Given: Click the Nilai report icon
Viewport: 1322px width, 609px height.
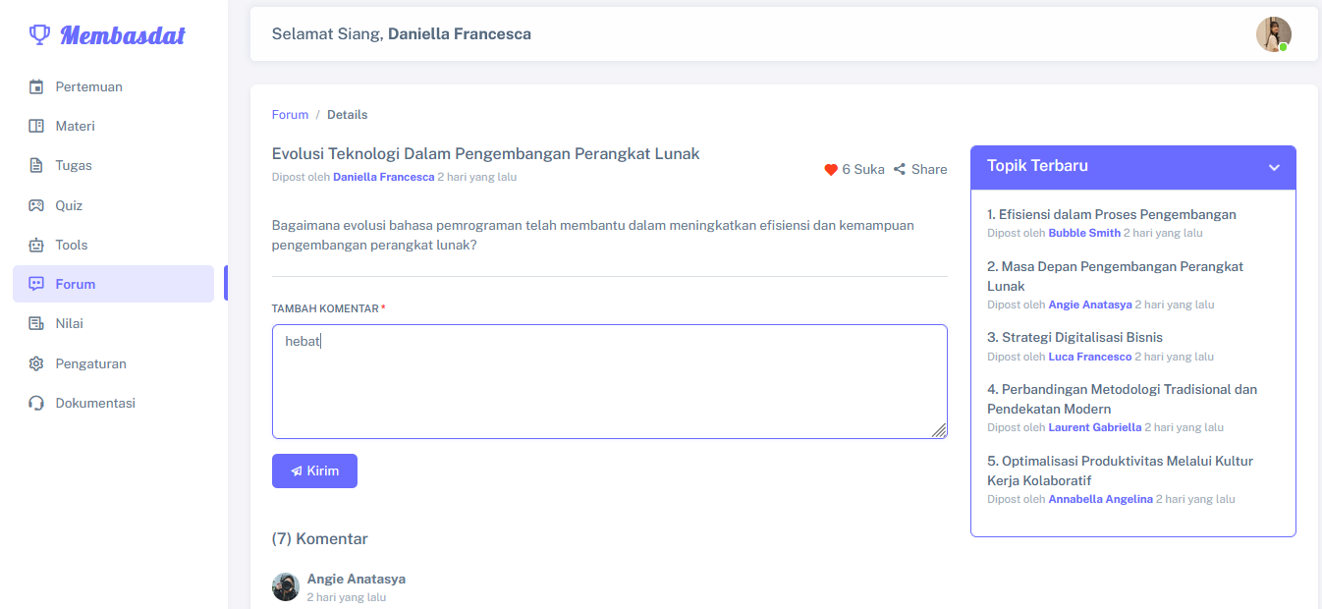Looking at the screenshot, I should pos(36,323).
